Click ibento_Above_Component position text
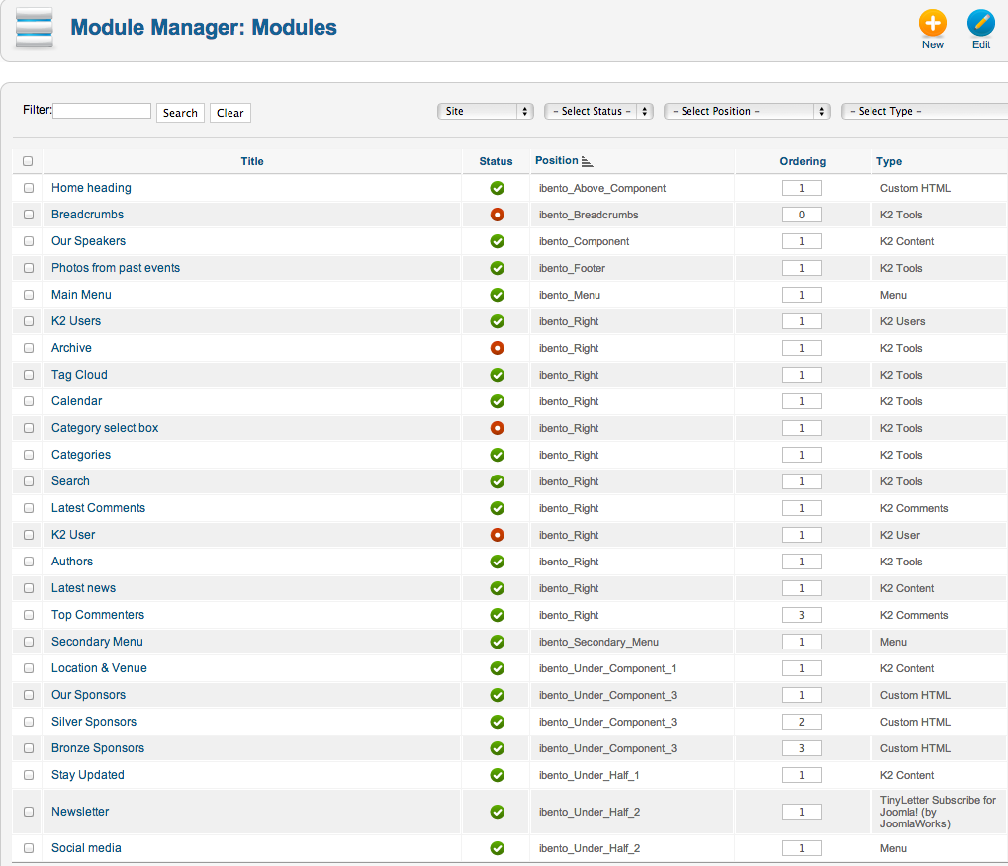Screen dimensions: 1008x866 pos(602,188)
